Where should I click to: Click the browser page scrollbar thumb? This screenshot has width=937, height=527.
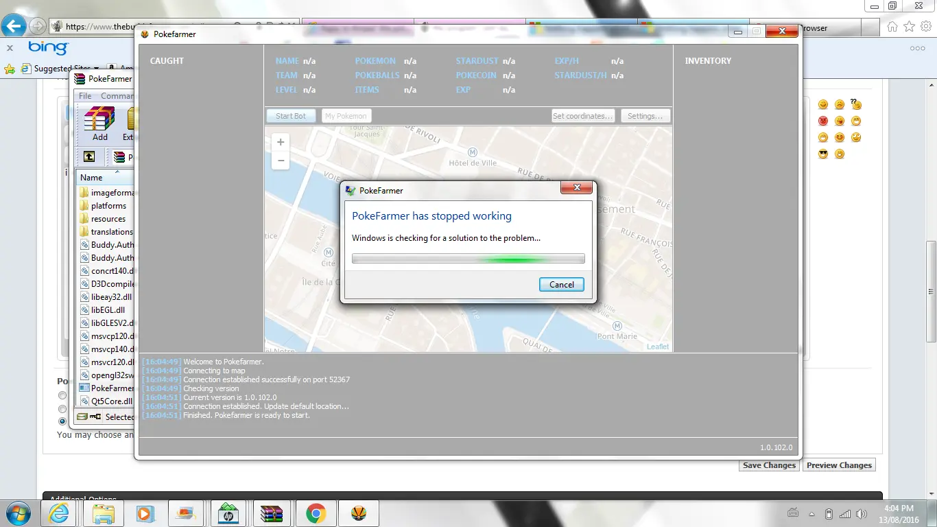(x=931, y=292)
